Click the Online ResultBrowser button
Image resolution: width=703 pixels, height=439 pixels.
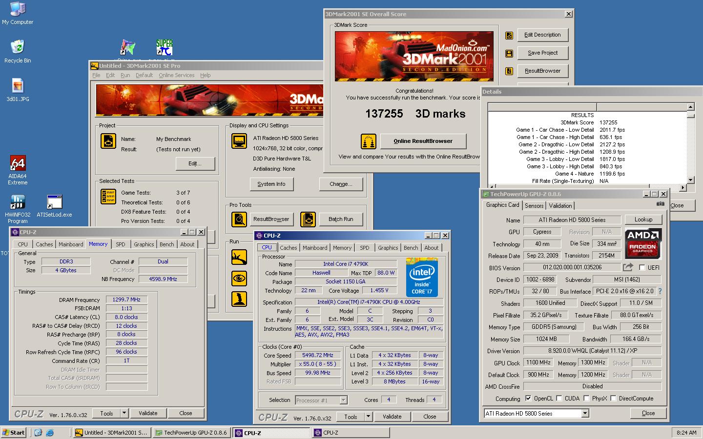pos(423,141)
